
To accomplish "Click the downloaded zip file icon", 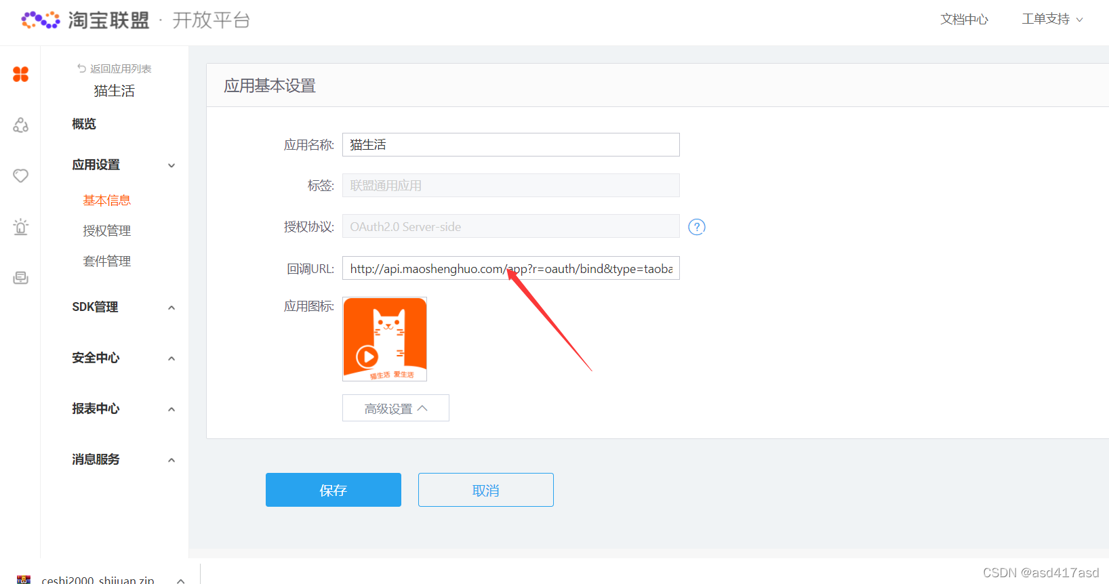I will [24, 579].
